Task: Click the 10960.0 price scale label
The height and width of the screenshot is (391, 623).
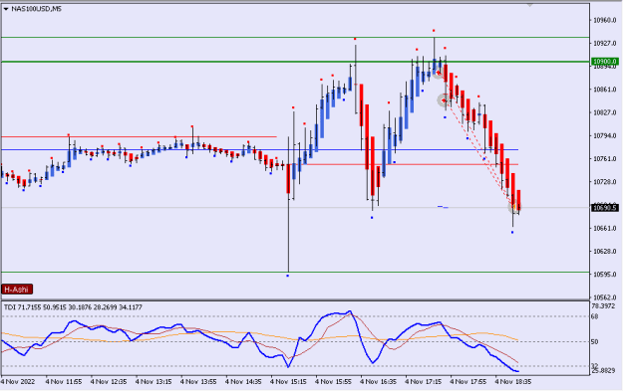Action: point(604,20)
